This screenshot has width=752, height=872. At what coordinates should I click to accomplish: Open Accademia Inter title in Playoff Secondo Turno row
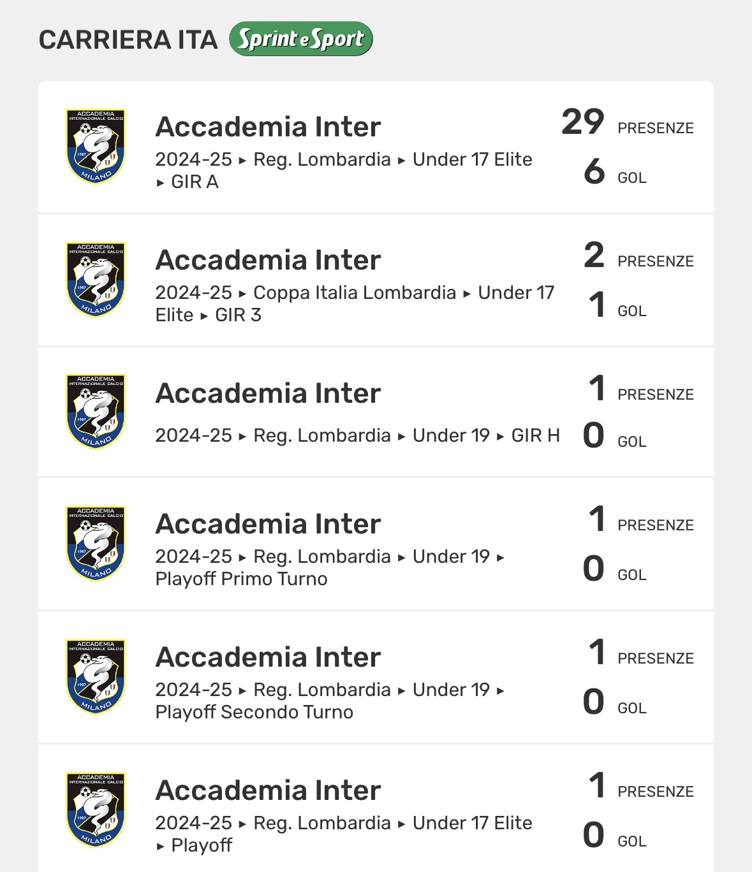268,657
